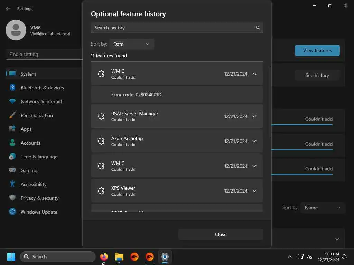Click the VM6@collabnet.local account email

point(50,34)
